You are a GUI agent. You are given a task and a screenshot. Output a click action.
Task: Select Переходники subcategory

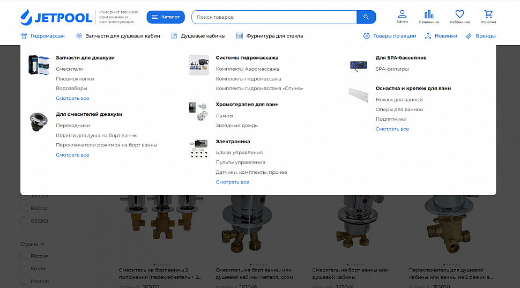73,125
